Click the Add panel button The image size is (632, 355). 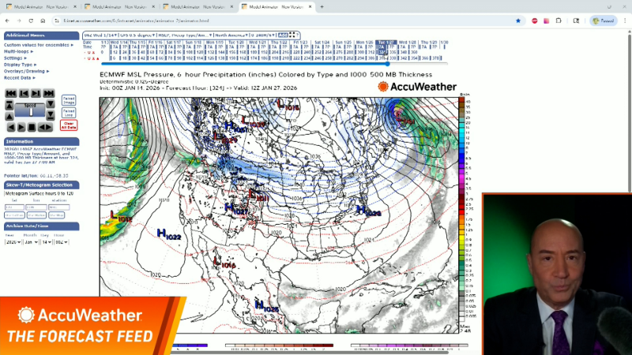click(x=283, y=35)
